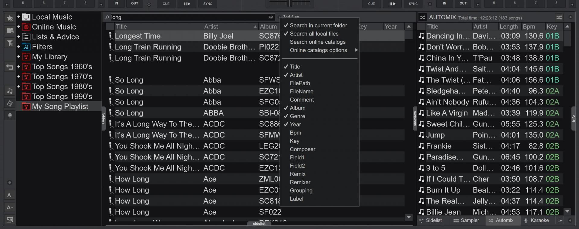Increase browser font size with A+ button
Screen dimensions: 579x229
tap(10, 208)
